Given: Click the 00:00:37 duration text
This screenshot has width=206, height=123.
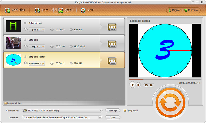Looking at the screenshot, I should [x=60, y=30].
